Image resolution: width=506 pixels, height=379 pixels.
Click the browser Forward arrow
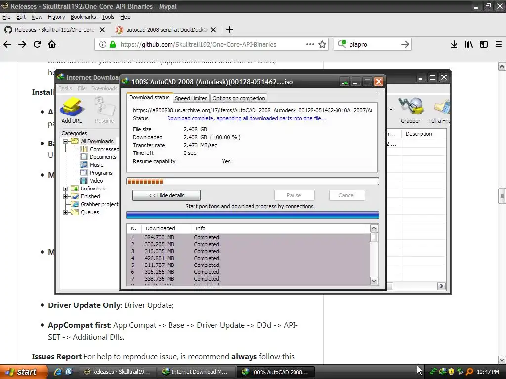(22, 44)
